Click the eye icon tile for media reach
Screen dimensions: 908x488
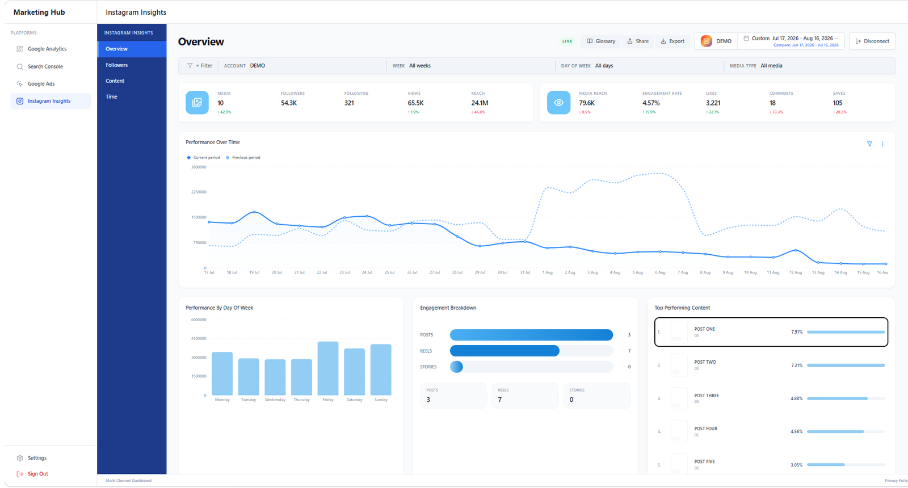pyautogui.click(x=558, y=103)
